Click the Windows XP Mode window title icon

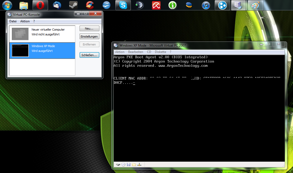(116, 45)
